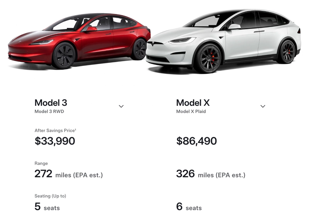
Task: Click the Model 3 RWD trim label
Action: [x=49, y=111]
